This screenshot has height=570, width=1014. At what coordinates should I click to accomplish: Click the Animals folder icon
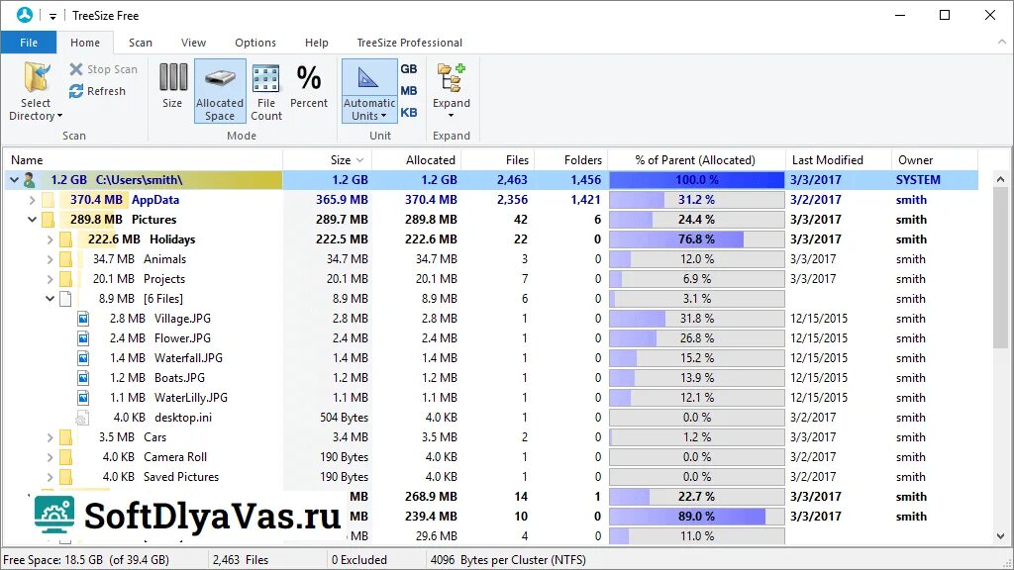click(66, 260)
